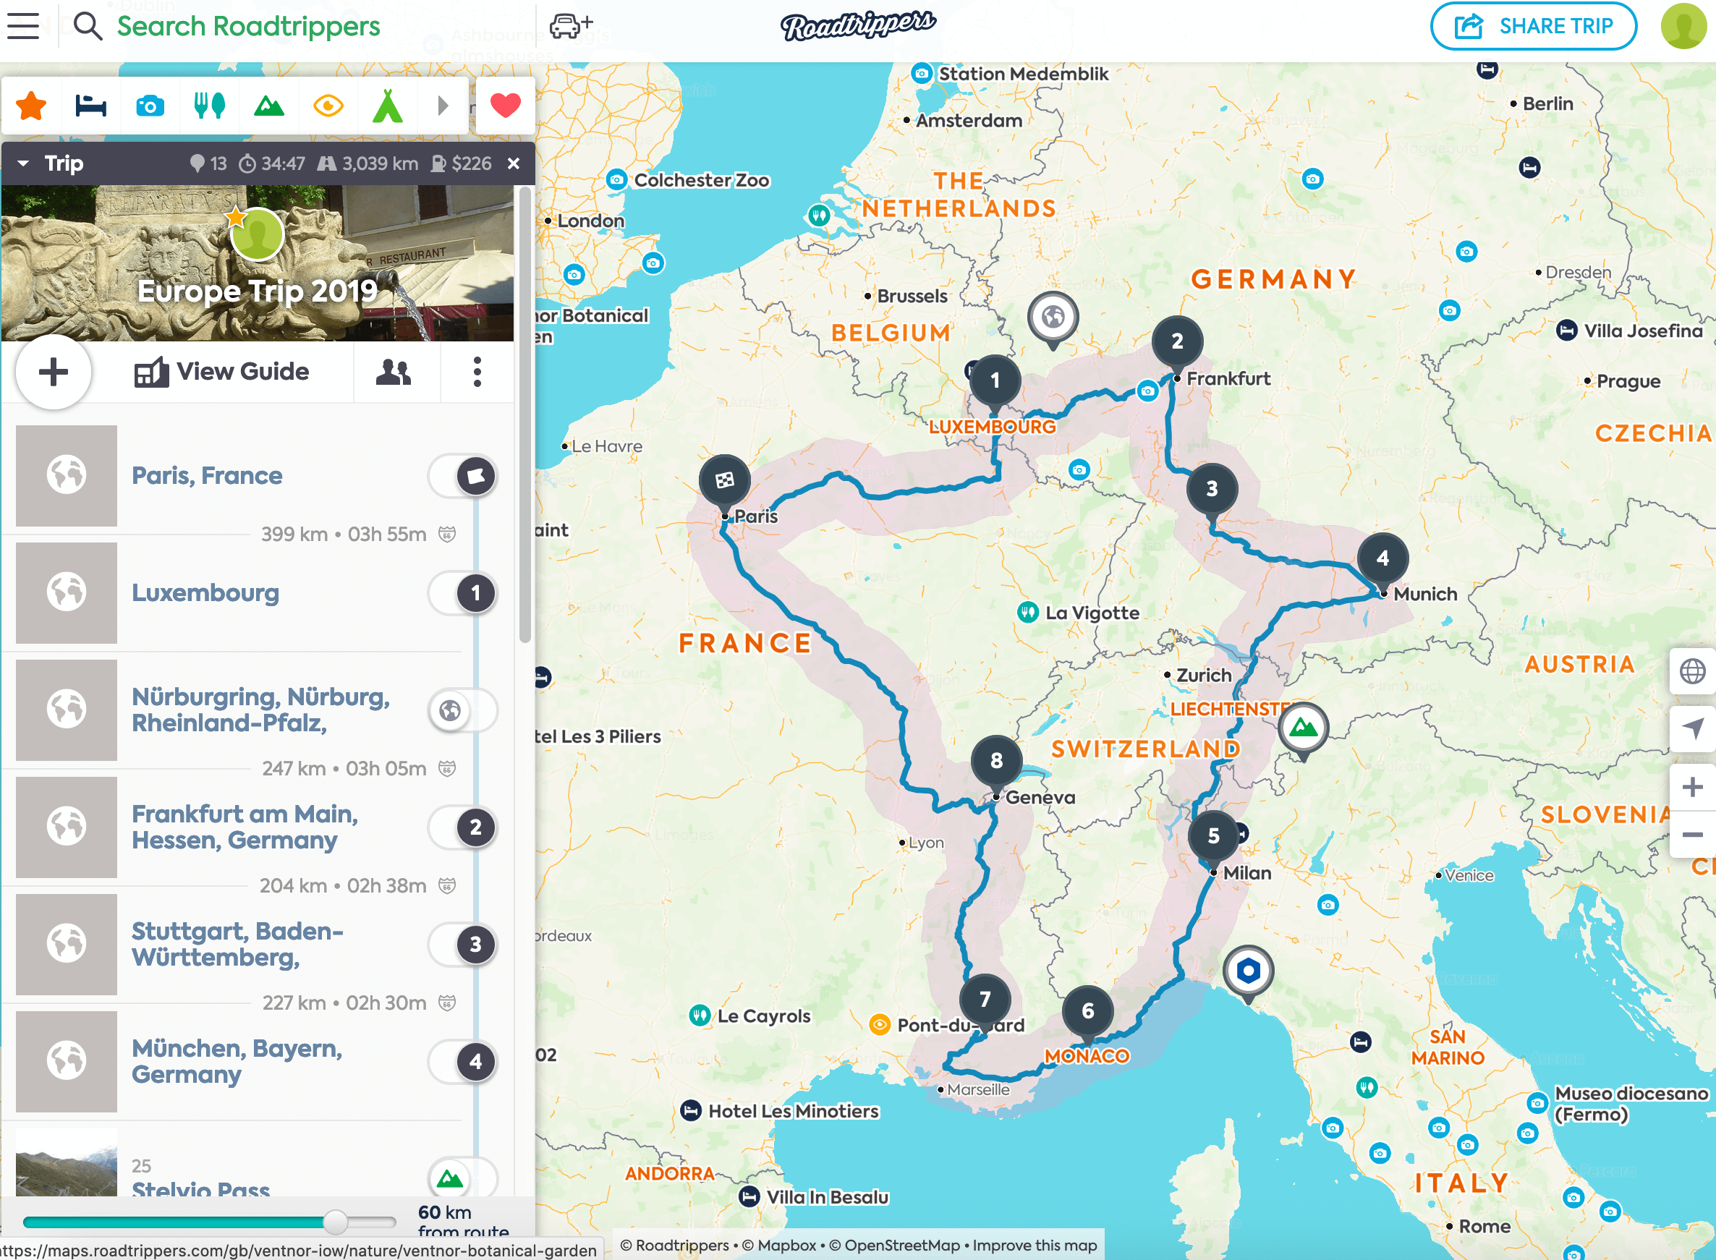This screenshot has width=1716, height=1260.
Task: Select the bed accommodation category
Action: [90, 106]
